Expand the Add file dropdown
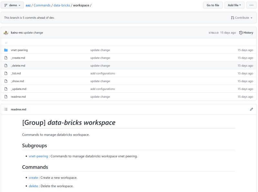The width and height of the screenshot is (258, 192). pos(234,5)
